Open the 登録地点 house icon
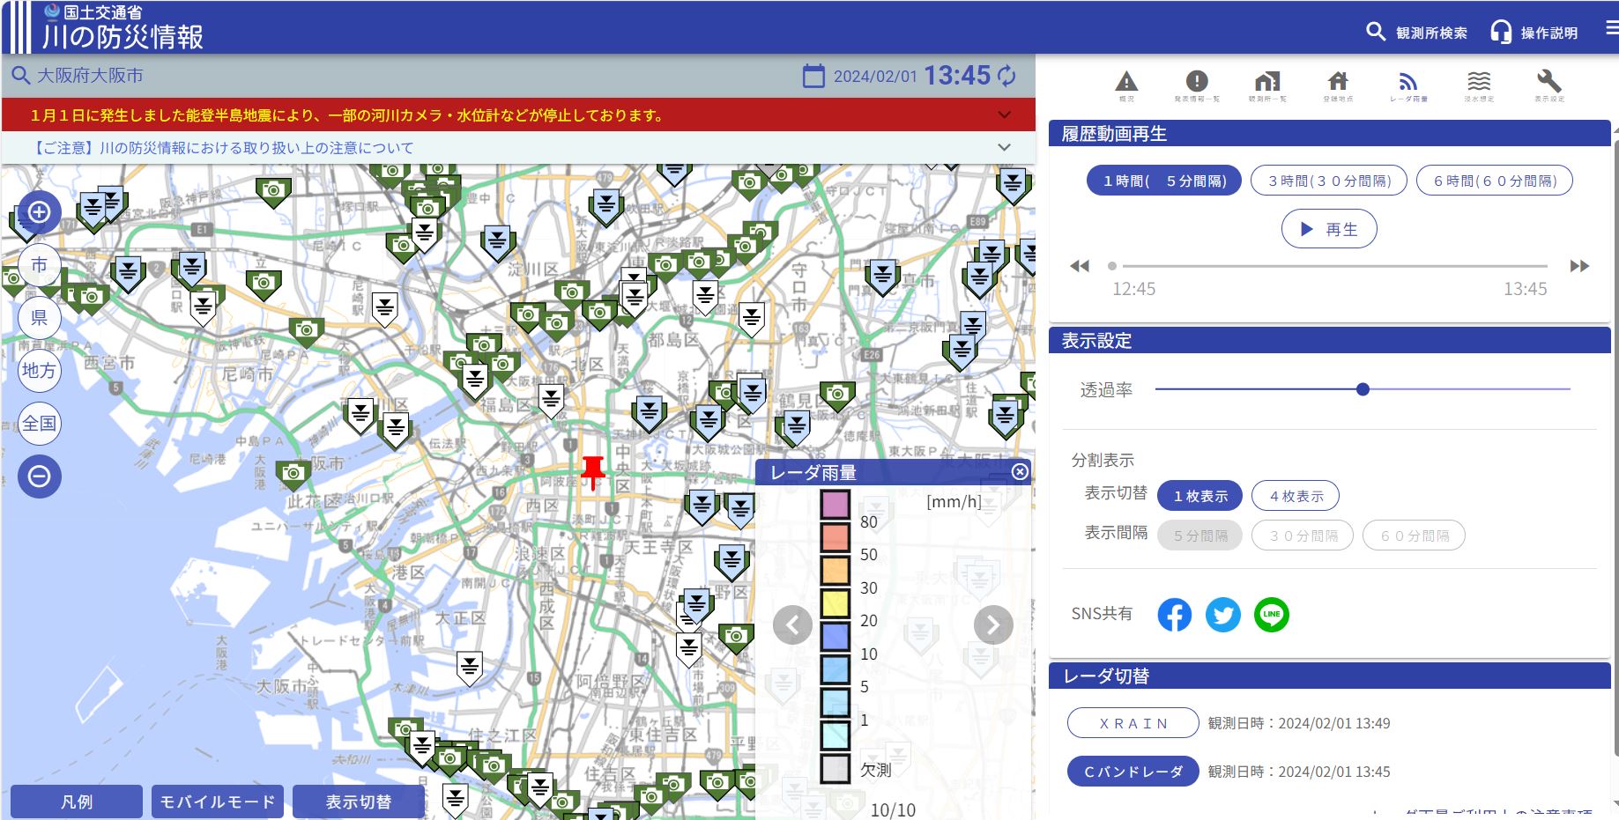 pyautogui.click(x=1338, y=84)
